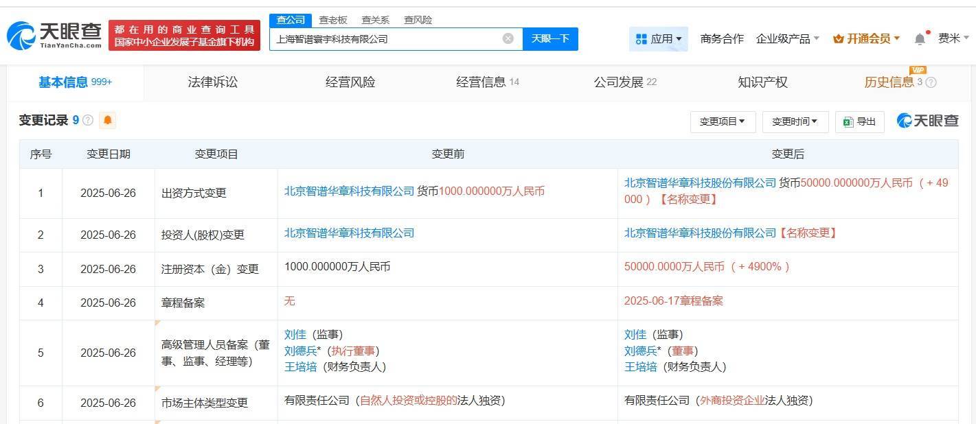The height and width of the screenshot is (424, 976).
Task: Click the 变更日期 column header
Action: (108, 154)
